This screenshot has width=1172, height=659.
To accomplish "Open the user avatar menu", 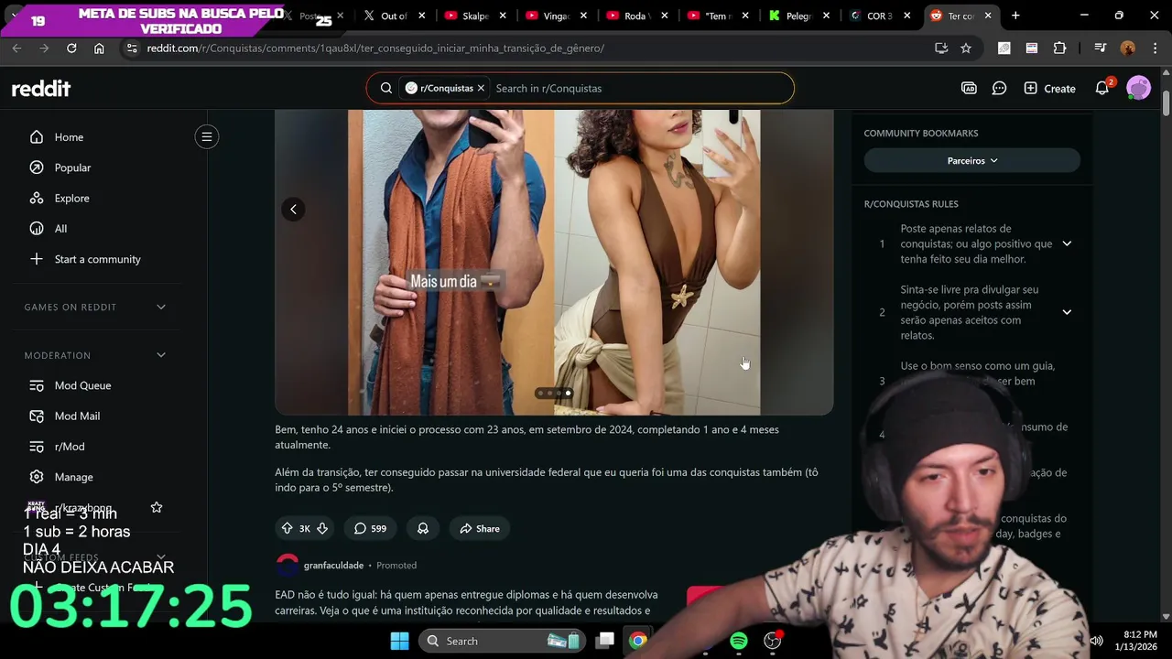I will coord(1138,88).
